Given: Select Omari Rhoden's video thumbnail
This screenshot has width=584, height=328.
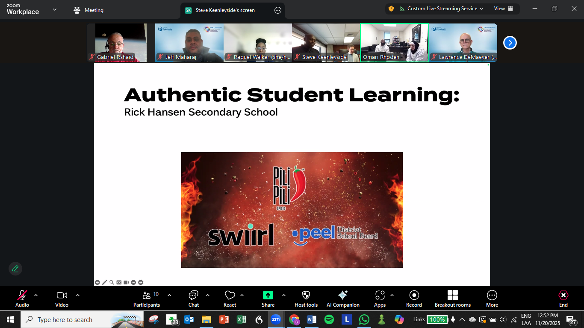Looking at the screenshot, I should coord(394,43).
